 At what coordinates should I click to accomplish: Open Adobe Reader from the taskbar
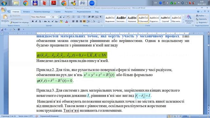pos(54,3)
